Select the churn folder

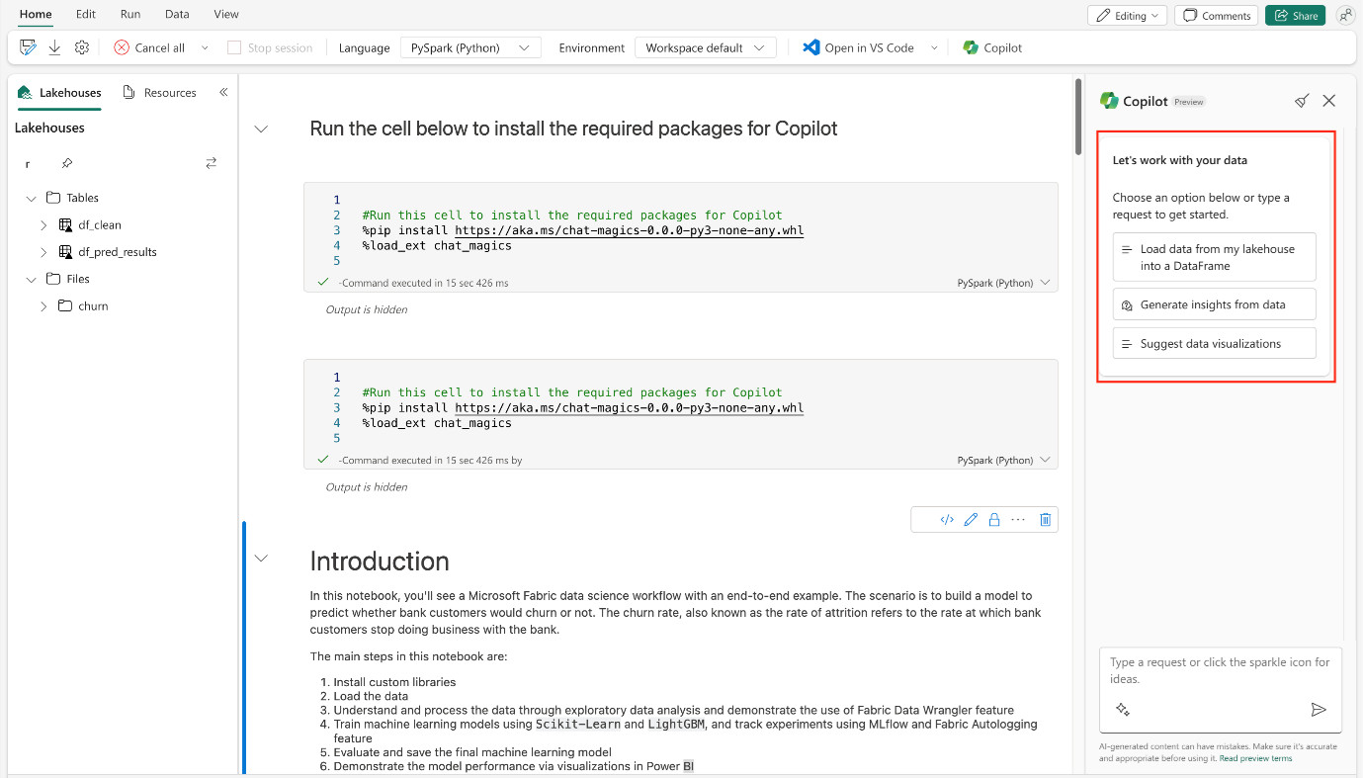coord(93,306)
